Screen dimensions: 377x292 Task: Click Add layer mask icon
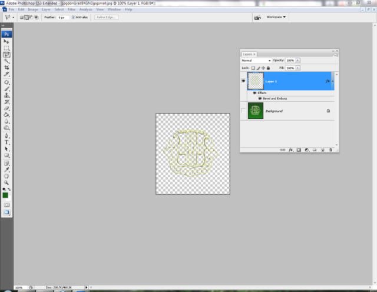(299, 150)
